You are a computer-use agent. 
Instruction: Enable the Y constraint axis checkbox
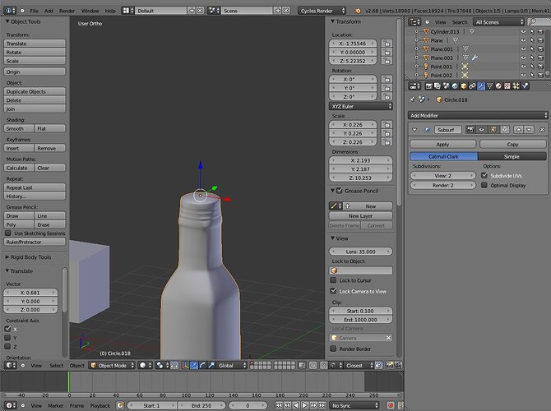[x=7, y=338]
